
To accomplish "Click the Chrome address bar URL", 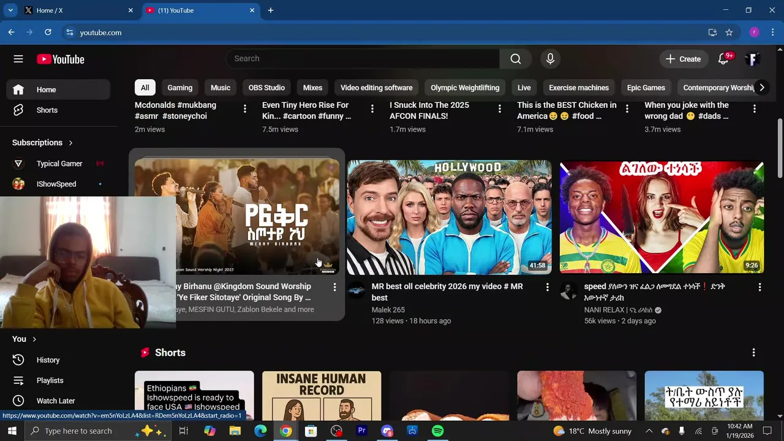I will 100,32.
